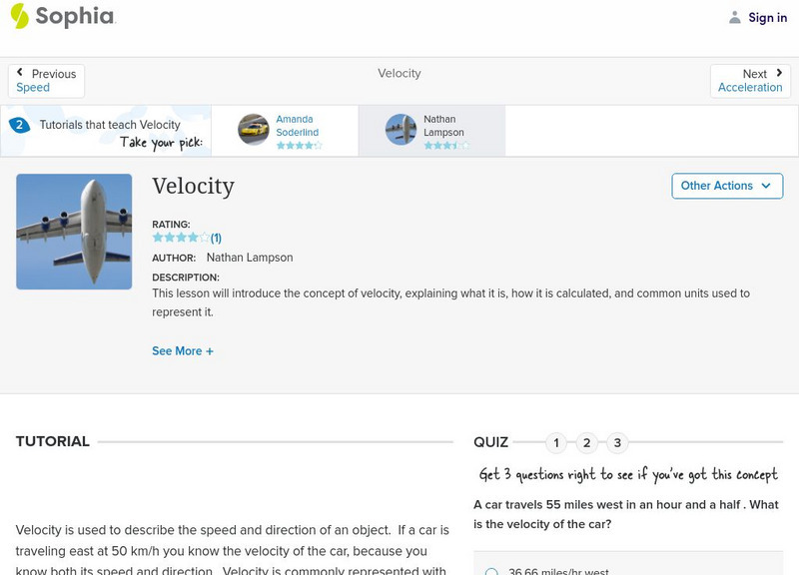Click the (1) rating count link
The height and width of the screenshot is (575, 799).
(216, 238)
